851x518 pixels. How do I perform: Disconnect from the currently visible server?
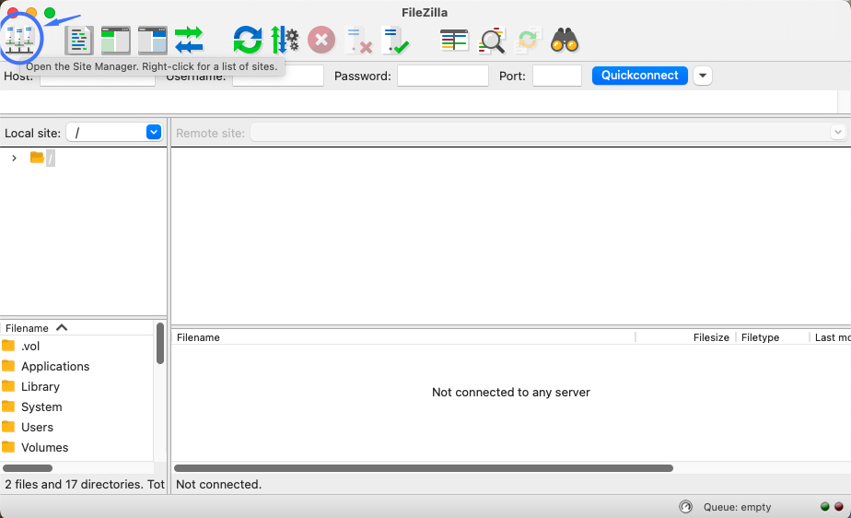[x=359, y=41]
